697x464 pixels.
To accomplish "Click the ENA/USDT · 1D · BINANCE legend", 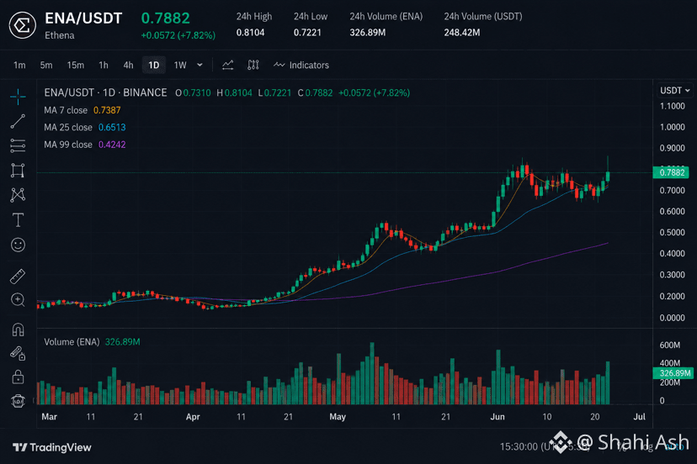I will tap(105, 92).
